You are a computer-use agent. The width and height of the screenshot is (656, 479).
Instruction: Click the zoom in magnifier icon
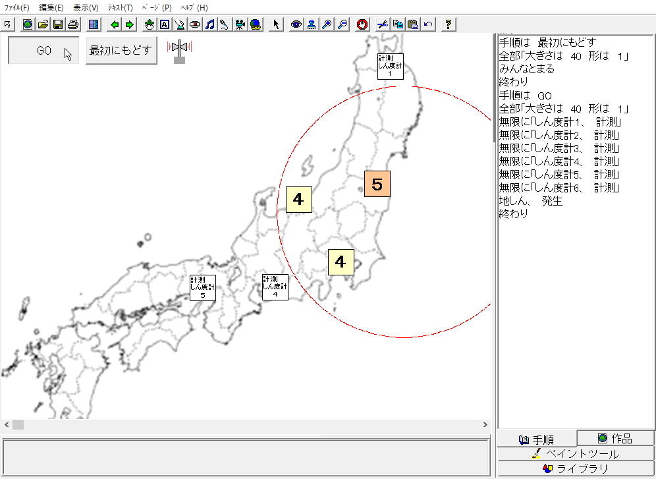327,24
